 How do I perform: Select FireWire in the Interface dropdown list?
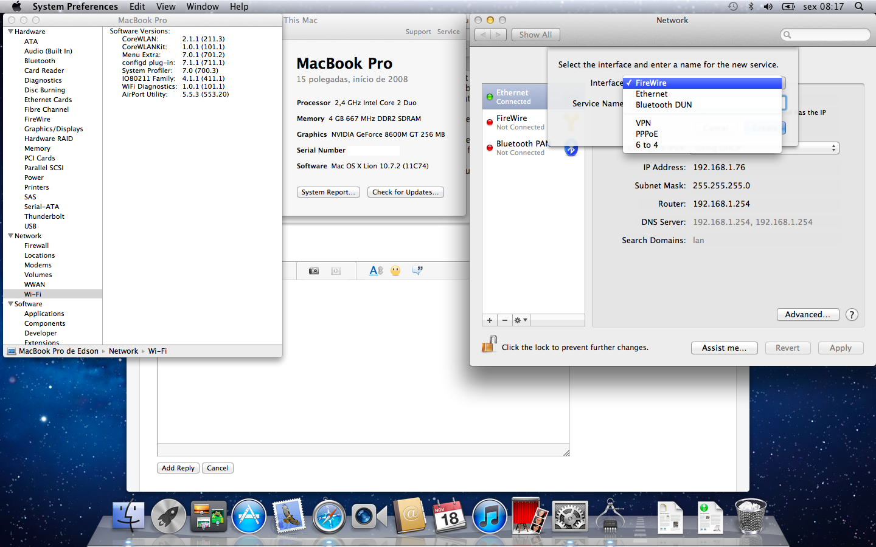[702, 83]
